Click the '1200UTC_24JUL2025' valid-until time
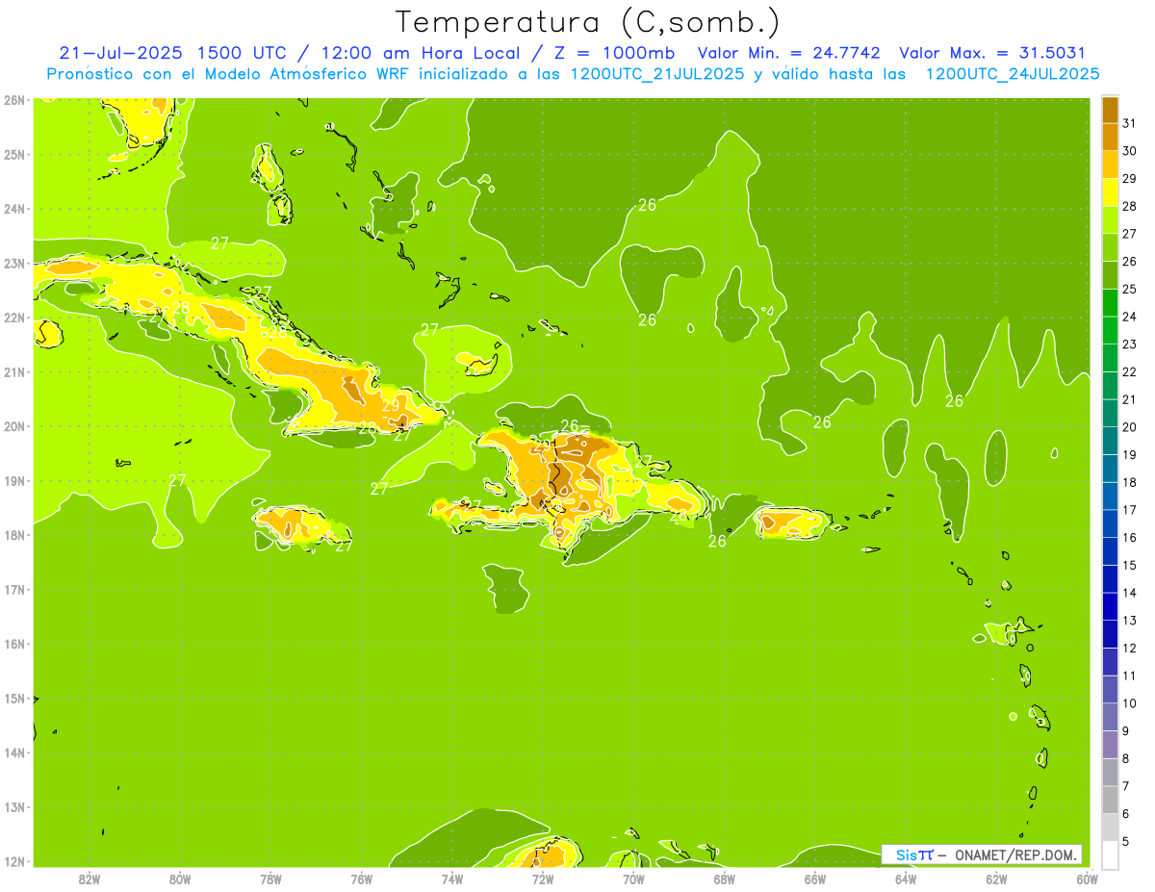Image resolution: width=1155 pixels, height=892 pixels. click(x=1013, y=73)
